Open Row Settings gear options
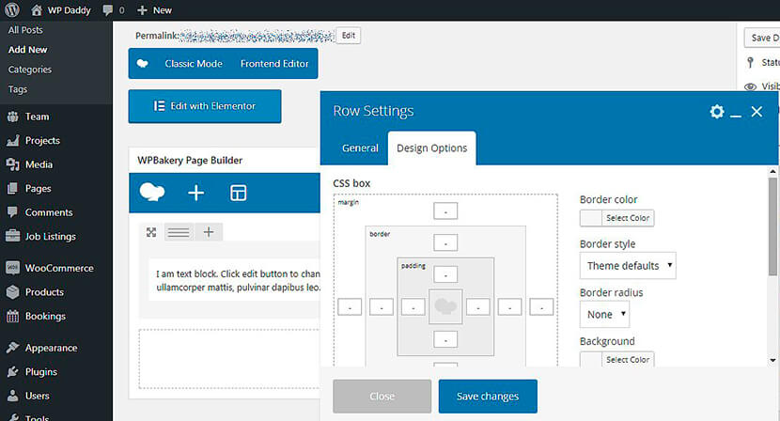The image size is (780, 421). [717, 112]
